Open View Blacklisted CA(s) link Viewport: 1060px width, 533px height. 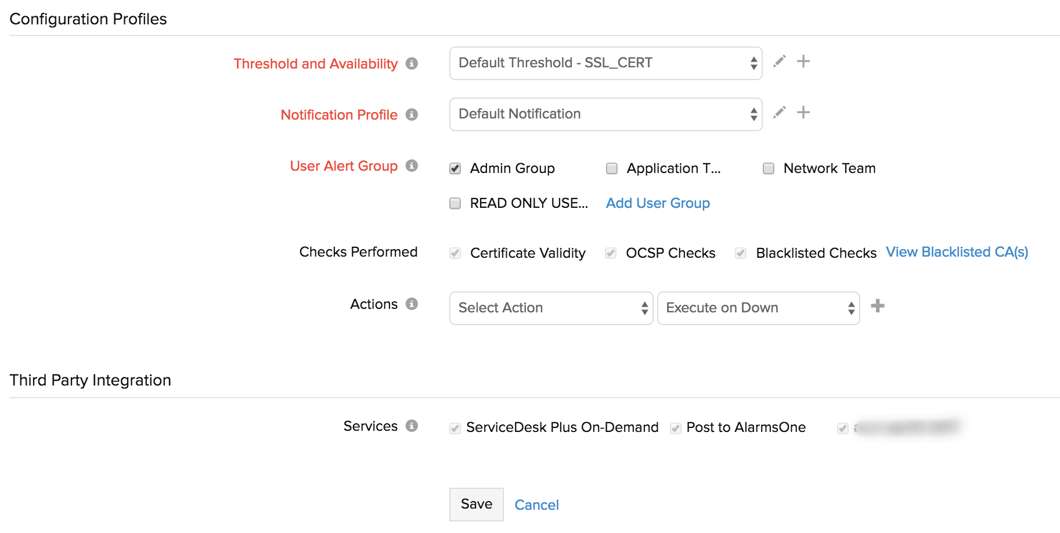(x=957, y=252)
